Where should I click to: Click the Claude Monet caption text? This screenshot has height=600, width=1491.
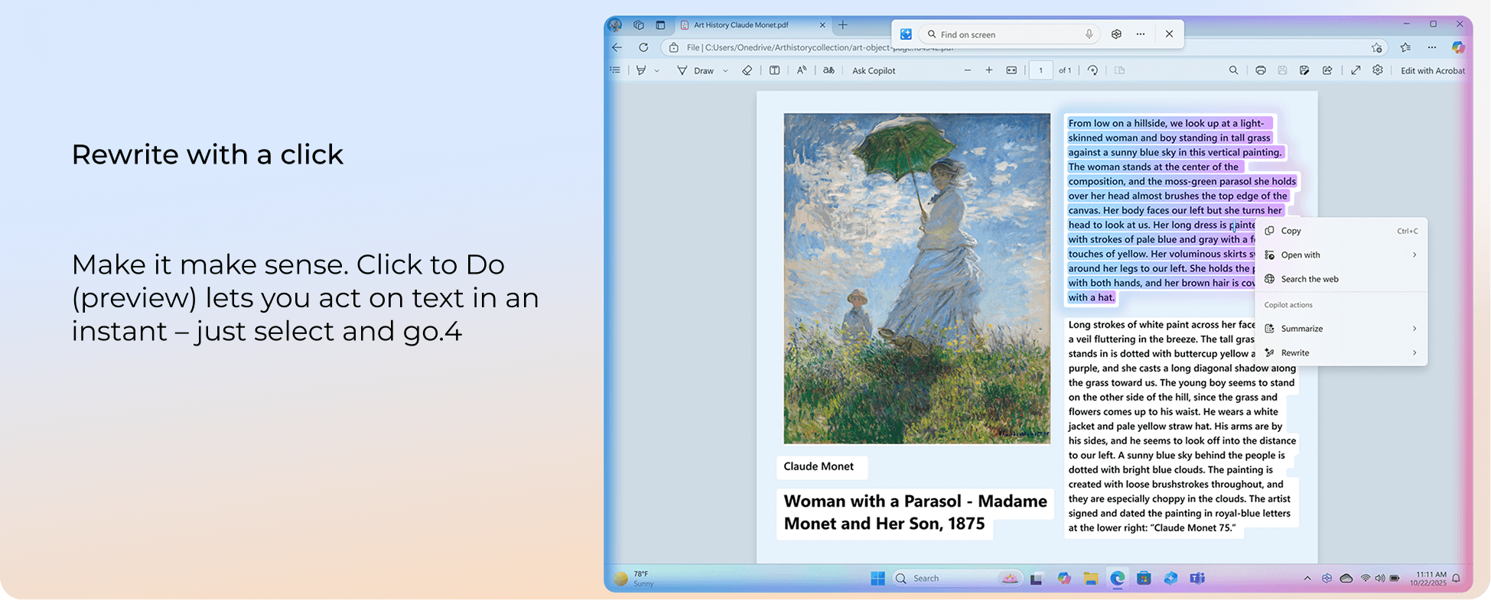[819, 466]
